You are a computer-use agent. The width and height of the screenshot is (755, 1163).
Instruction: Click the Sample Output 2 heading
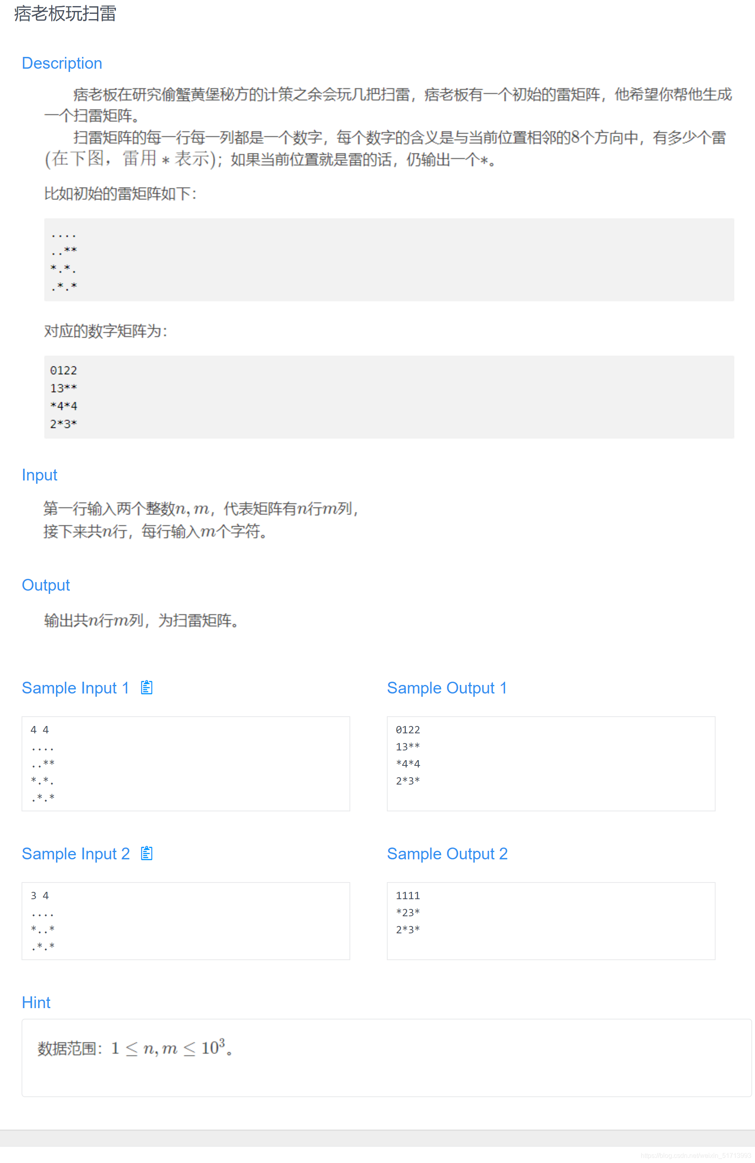(x=447, y=853)
